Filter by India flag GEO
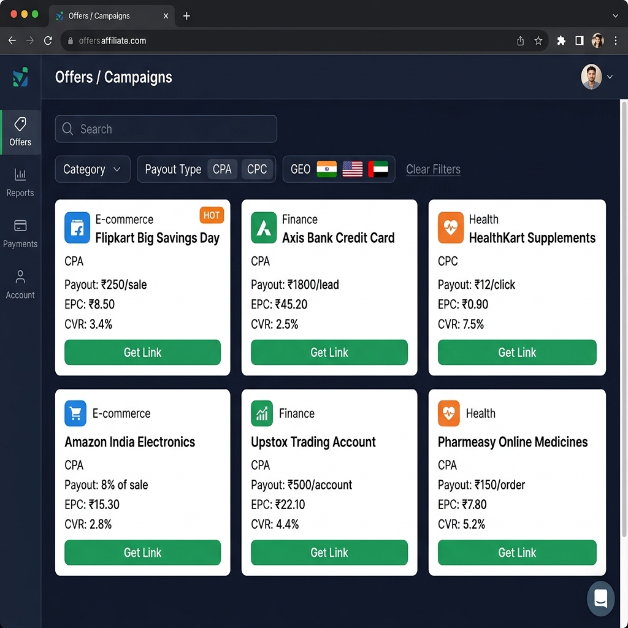 tap(326, 169)
